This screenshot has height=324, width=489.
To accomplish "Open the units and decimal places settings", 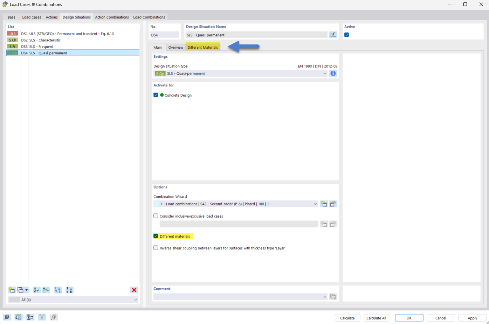I will click(18, 317).
